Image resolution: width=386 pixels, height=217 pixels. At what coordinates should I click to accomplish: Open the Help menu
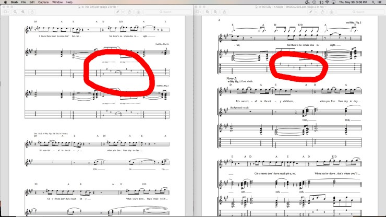[x=69, y=2]
